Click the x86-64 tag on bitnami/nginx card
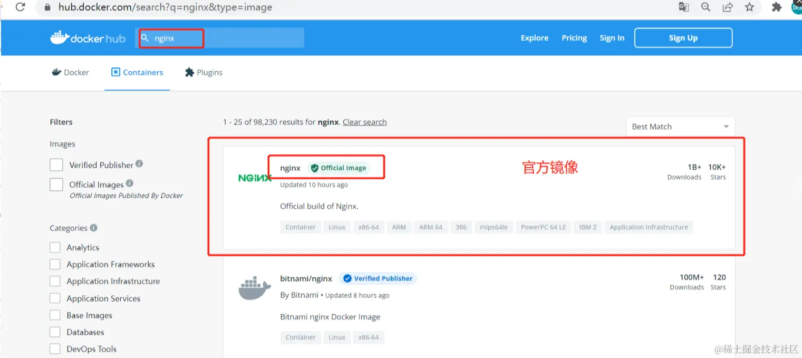Screen dimensions: 802x358 [x=369, y=337]
